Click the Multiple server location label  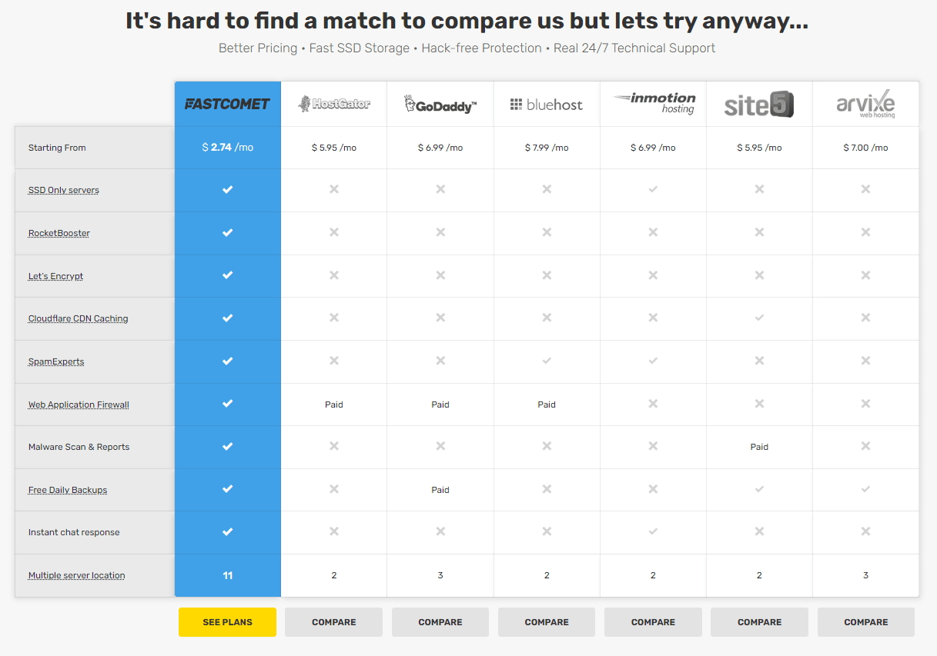[x=76, y=575]
